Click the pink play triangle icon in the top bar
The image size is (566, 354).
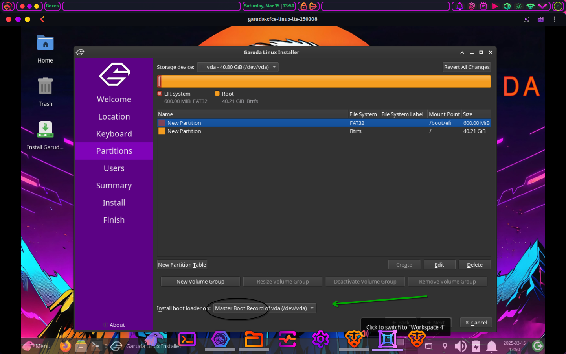coord(495,6)
